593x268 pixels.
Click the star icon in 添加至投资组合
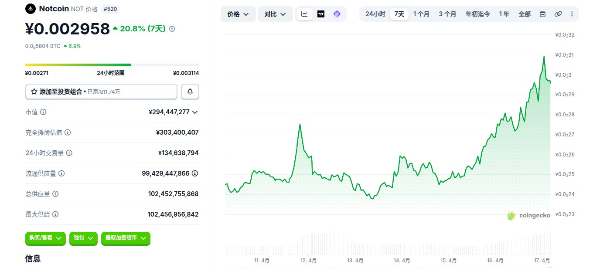(x=34, y=92)
